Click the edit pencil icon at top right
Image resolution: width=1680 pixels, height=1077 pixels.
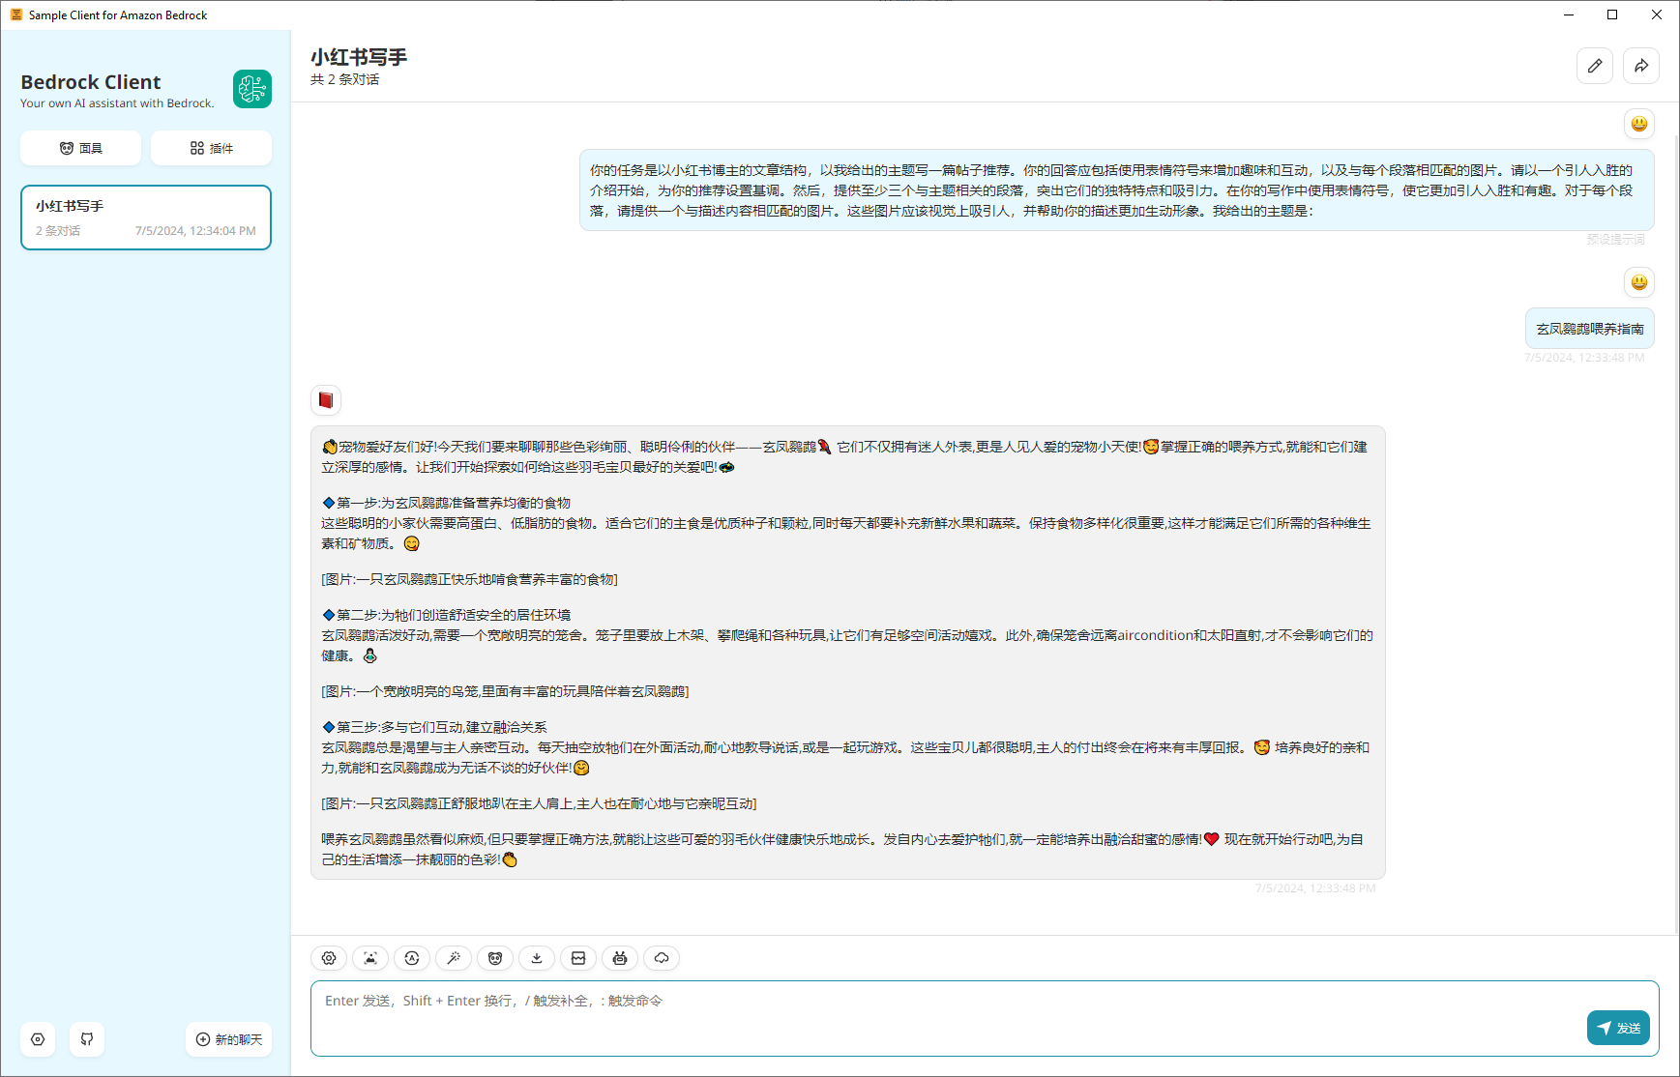coord(1595,66)
